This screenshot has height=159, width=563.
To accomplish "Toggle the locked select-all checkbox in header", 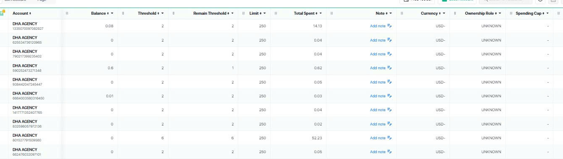I will [2, 13].
